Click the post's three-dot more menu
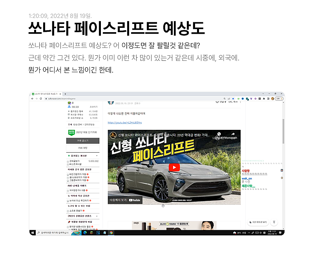314x255 pixels. (x=240, y=102)
